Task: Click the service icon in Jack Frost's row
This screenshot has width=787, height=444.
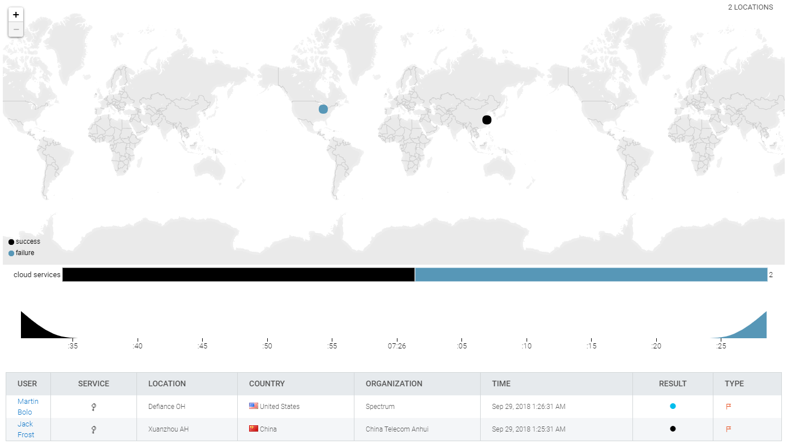Action: pos(93,429)
